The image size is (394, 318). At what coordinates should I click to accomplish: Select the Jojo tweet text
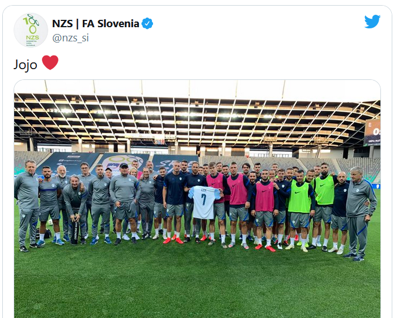point(26,65)
